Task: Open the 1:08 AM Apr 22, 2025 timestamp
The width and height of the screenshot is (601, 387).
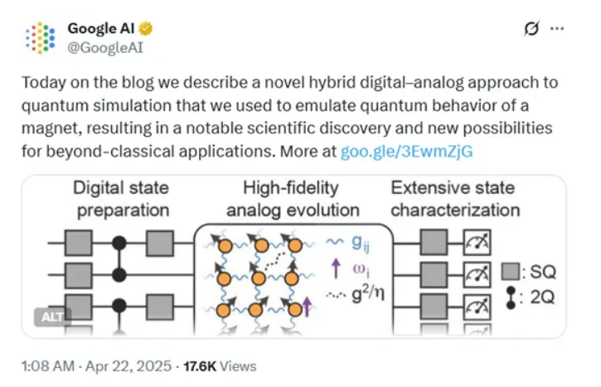Action: pos(97,366)
